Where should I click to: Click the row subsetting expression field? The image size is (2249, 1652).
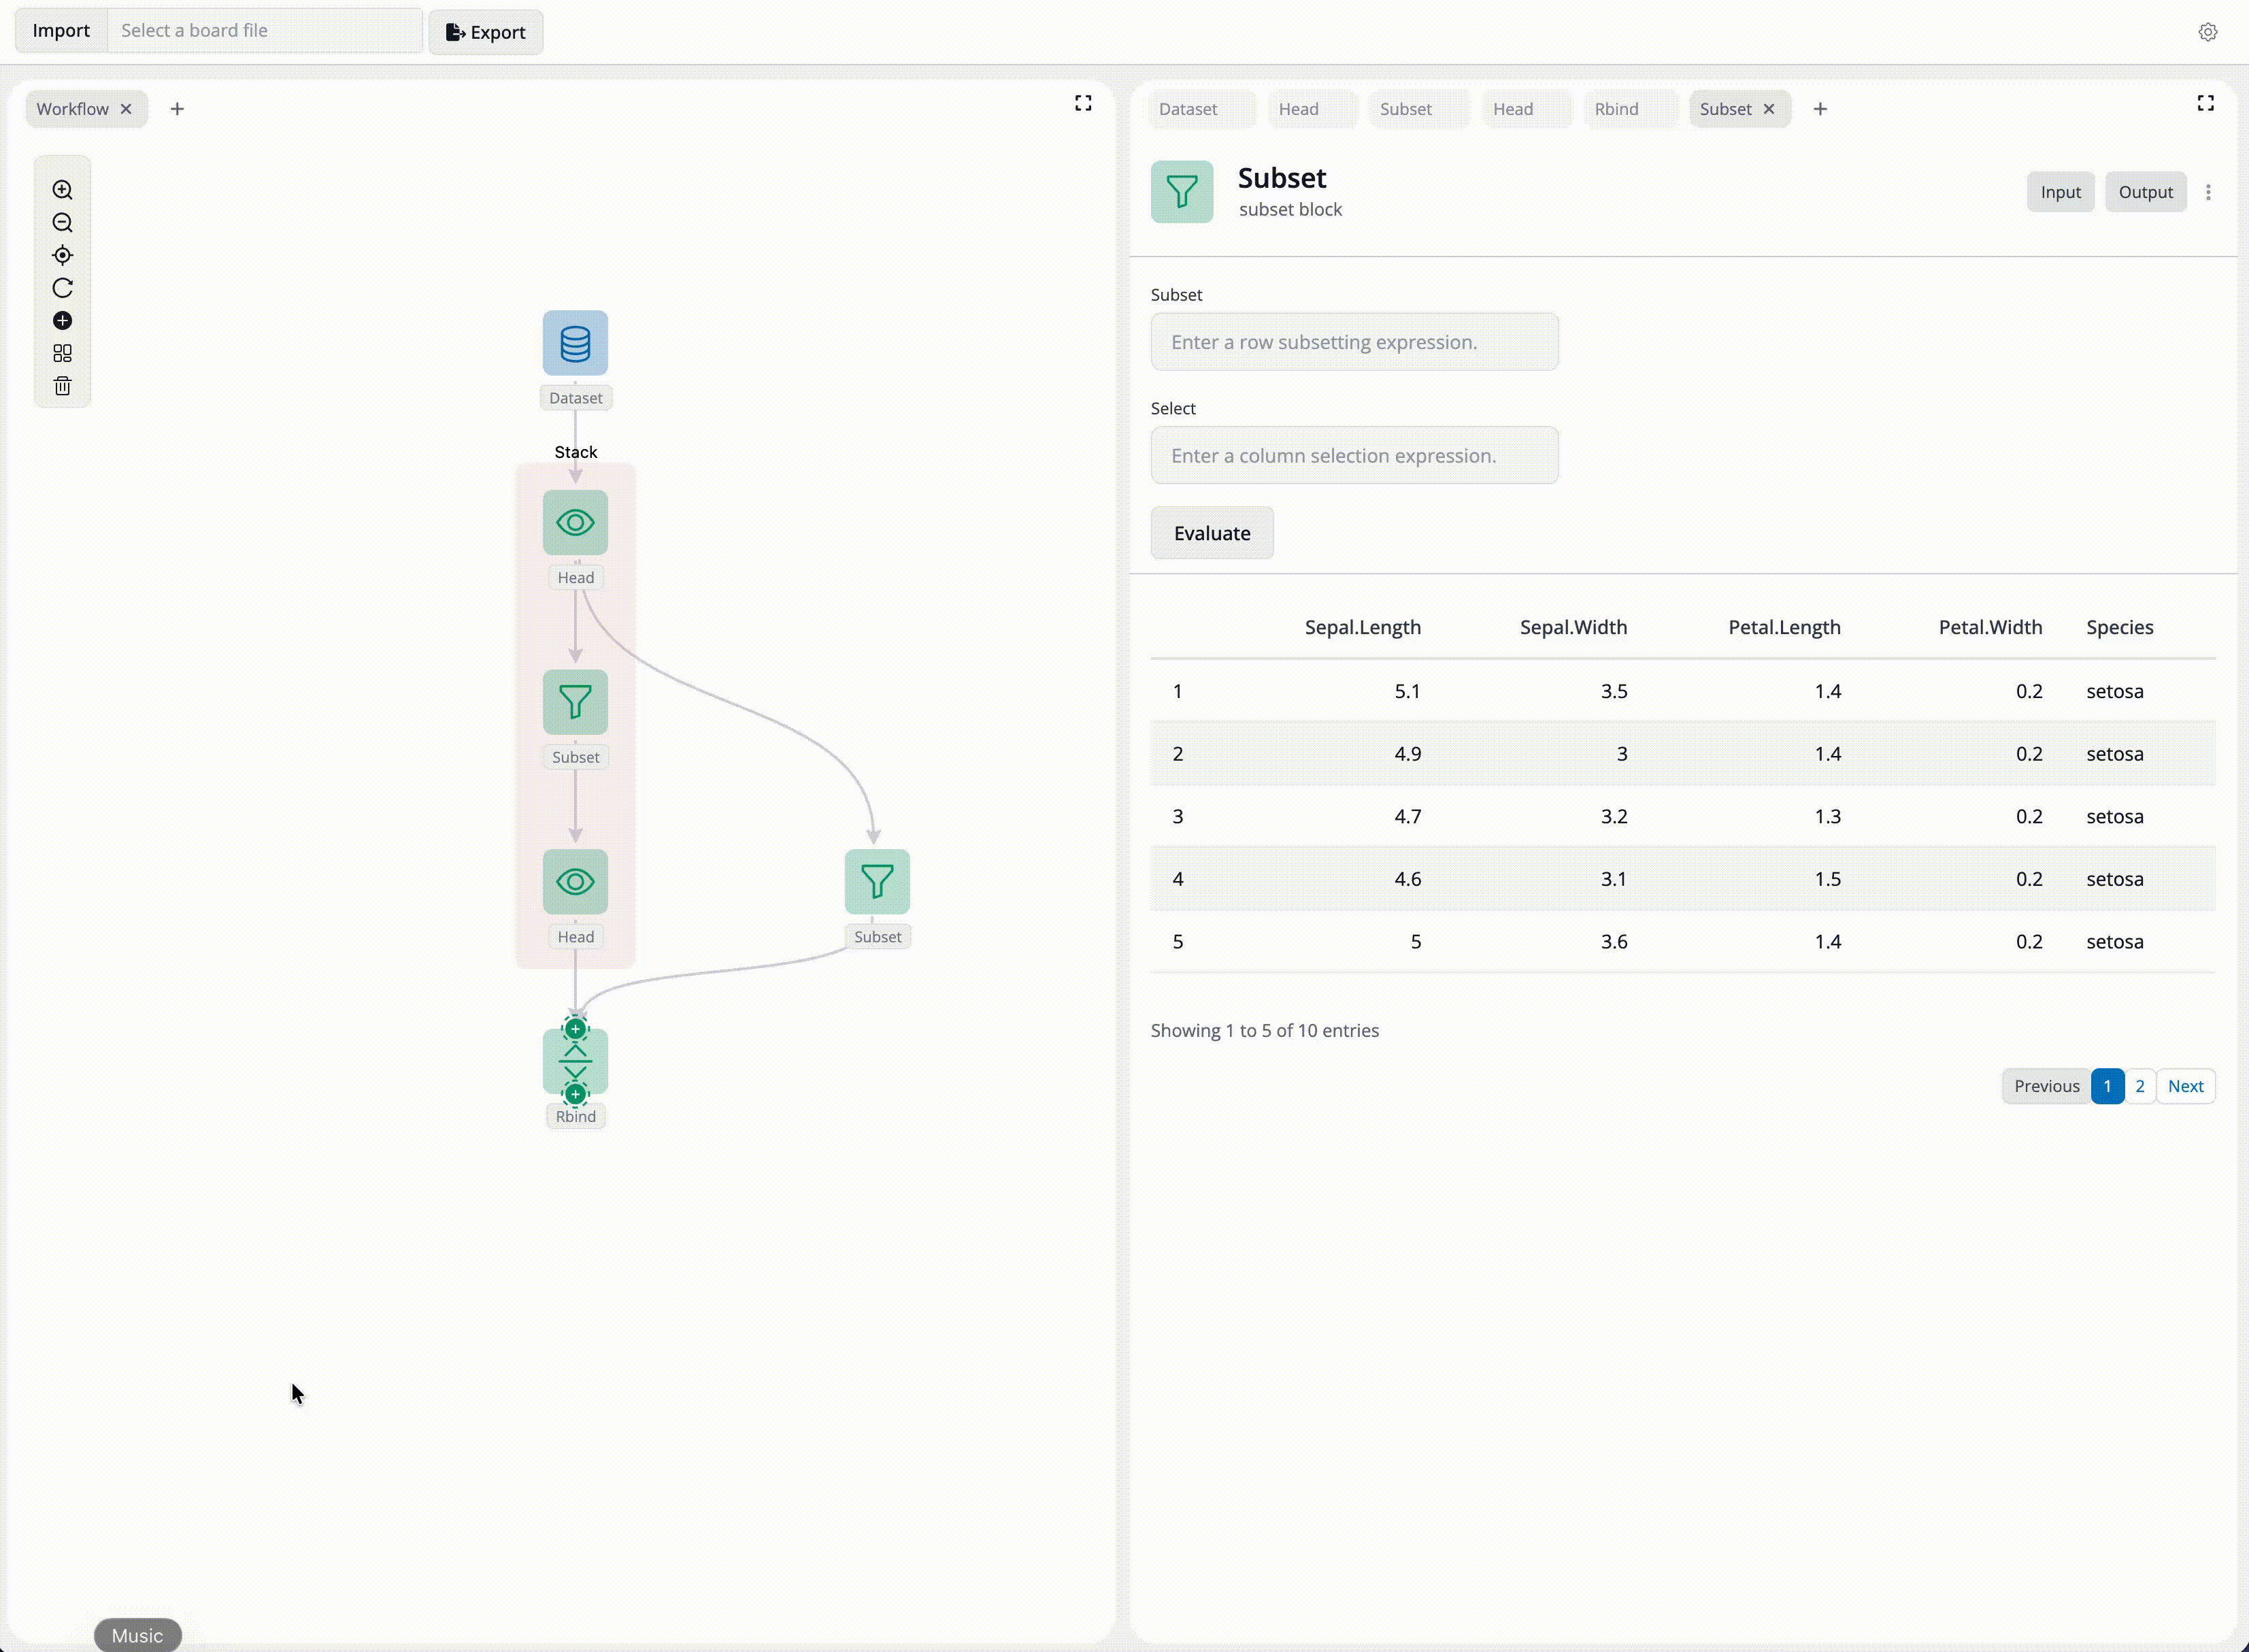coord(1354,341)
